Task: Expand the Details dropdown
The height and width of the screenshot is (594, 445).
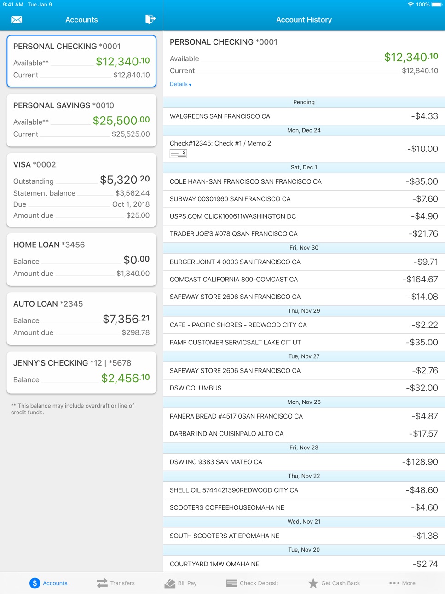Action: tap(180, 84)
